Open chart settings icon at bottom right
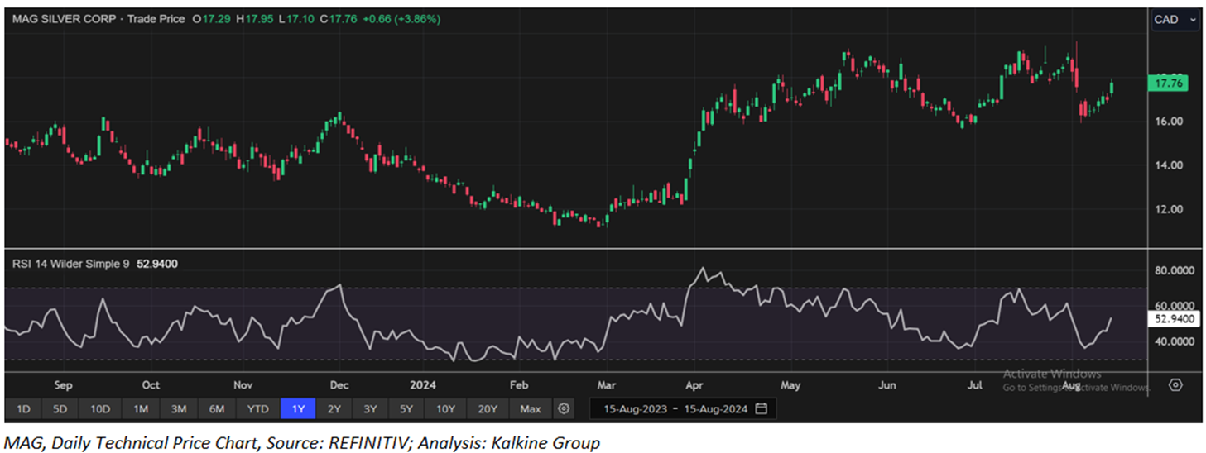 [x=1175, y=385]
